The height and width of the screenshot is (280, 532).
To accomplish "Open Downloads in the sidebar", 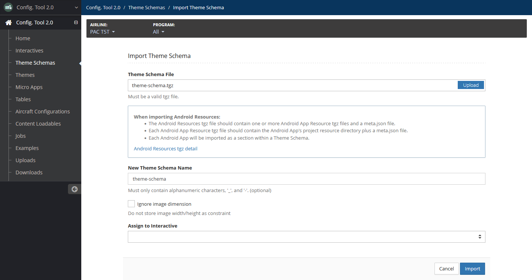I will [29, 173].
